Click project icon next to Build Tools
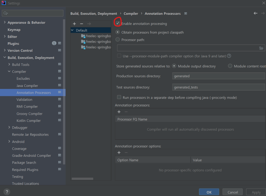The image size is (266, 196). click(x=60, y=64)
